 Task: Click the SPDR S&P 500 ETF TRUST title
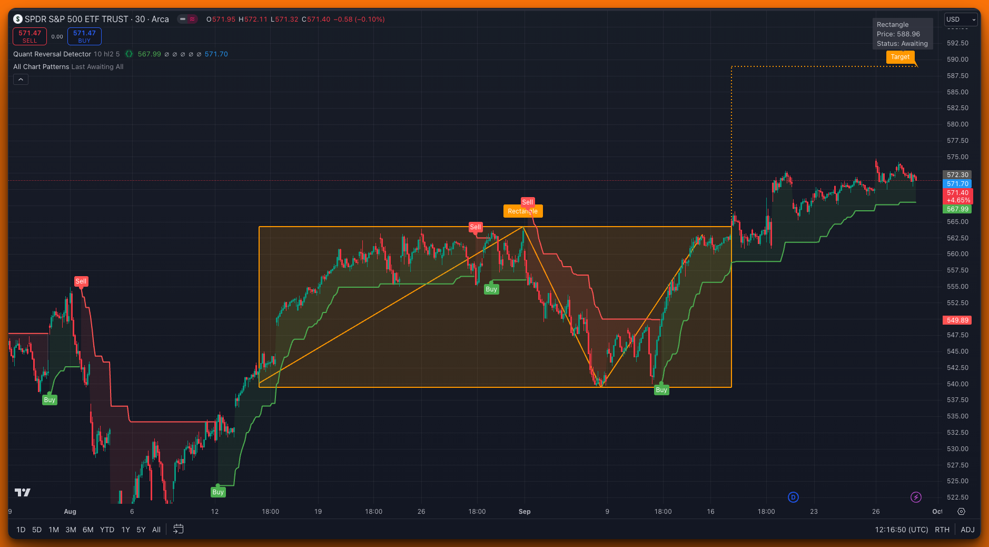[77, 19]
